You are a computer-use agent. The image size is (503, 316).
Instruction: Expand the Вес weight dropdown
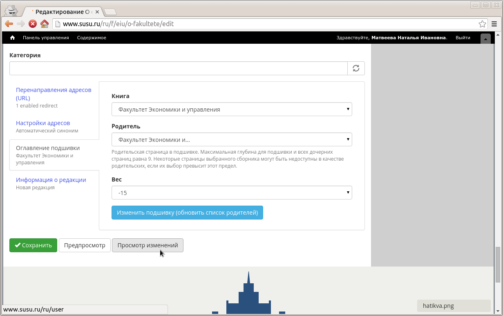pyautogui.click(x=232, y=193)
